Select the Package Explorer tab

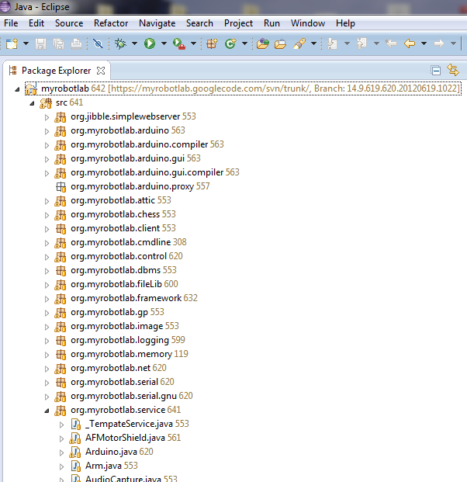[56, 71]
